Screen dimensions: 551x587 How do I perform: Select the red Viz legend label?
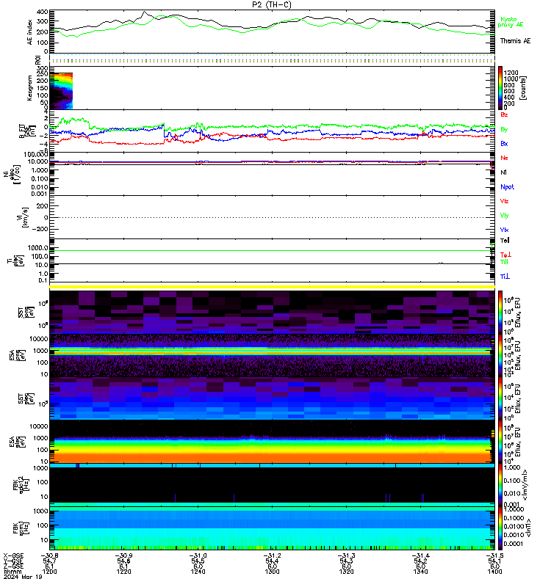coord(504,201)
